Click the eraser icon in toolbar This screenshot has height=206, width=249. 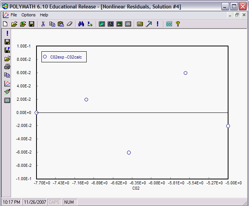69,24
